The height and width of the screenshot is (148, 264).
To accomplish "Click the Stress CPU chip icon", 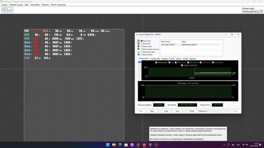I will [x=139, y=41].
